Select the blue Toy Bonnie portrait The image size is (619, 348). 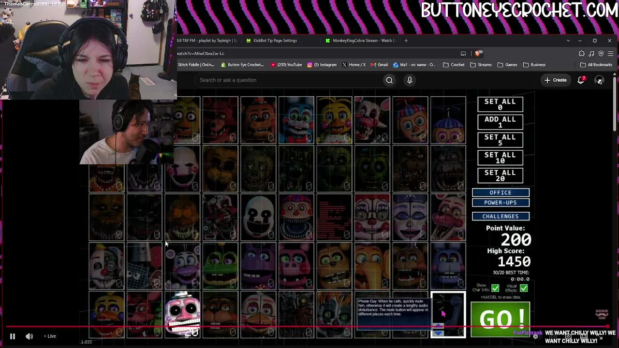click(x=296, y=120)
